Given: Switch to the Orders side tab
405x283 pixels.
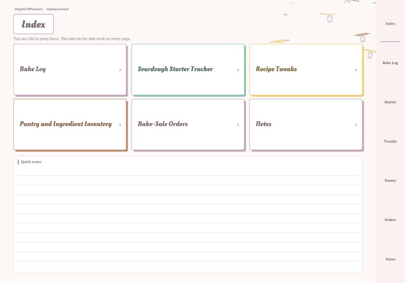Looking at the screenshot, I should pyautogui.click(x=390, y=220).
